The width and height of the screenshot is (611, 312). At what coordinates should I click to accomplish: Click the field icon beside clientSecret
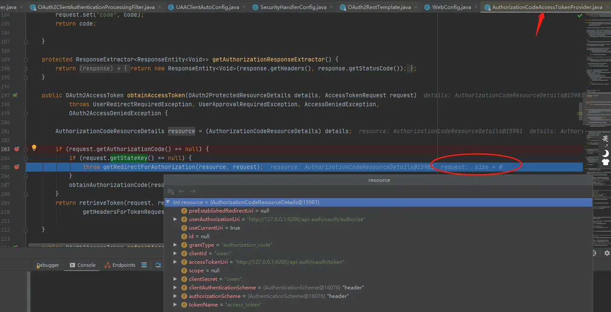coord(184,279)
